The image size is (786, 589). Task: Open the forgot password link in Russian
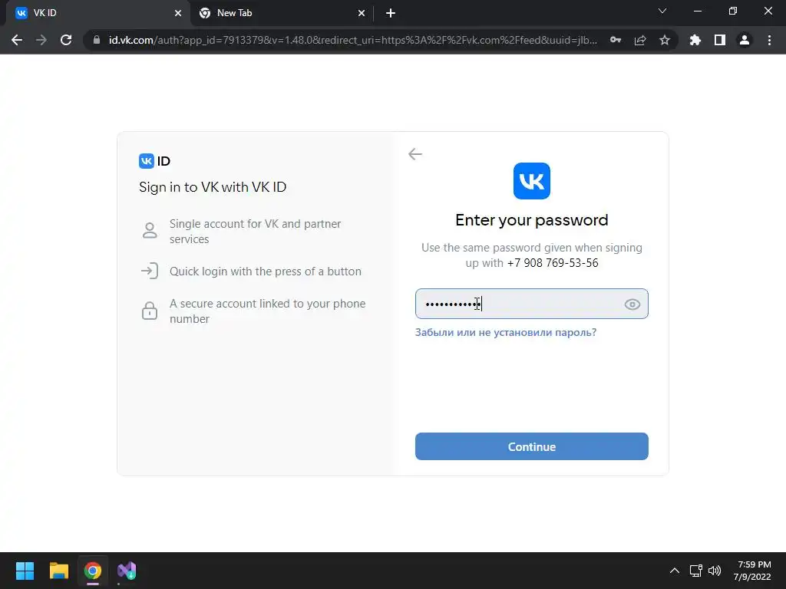[x=505, y=332]
